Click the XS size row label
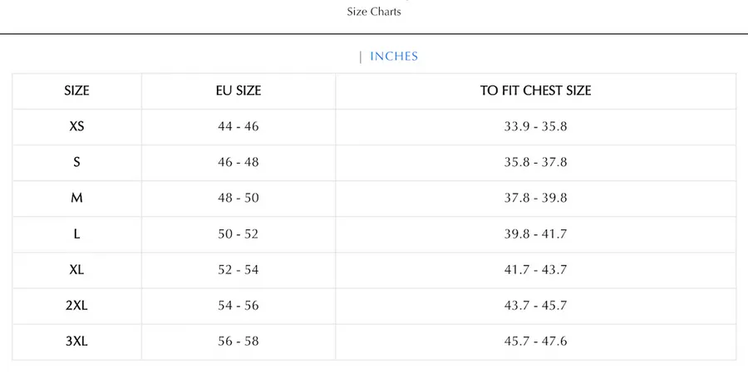The height and width of the screenshot is (383, 748). pyautogui.click(x=76, y=126)
